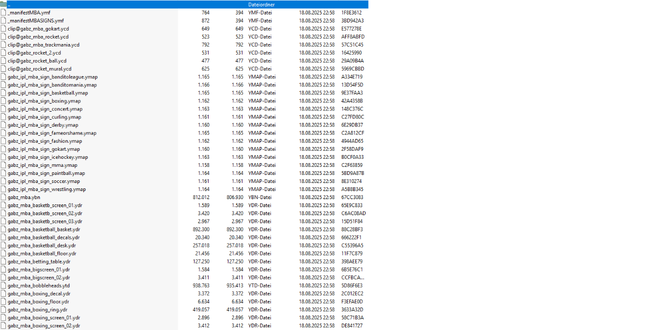
Task: Select the gabz_mba_boxing_screen_02.ydr file
Action: (x=44, y=326)
